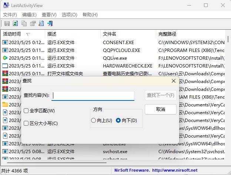
Task: Sort by the 描述 column header
Action: pos(73,34)
